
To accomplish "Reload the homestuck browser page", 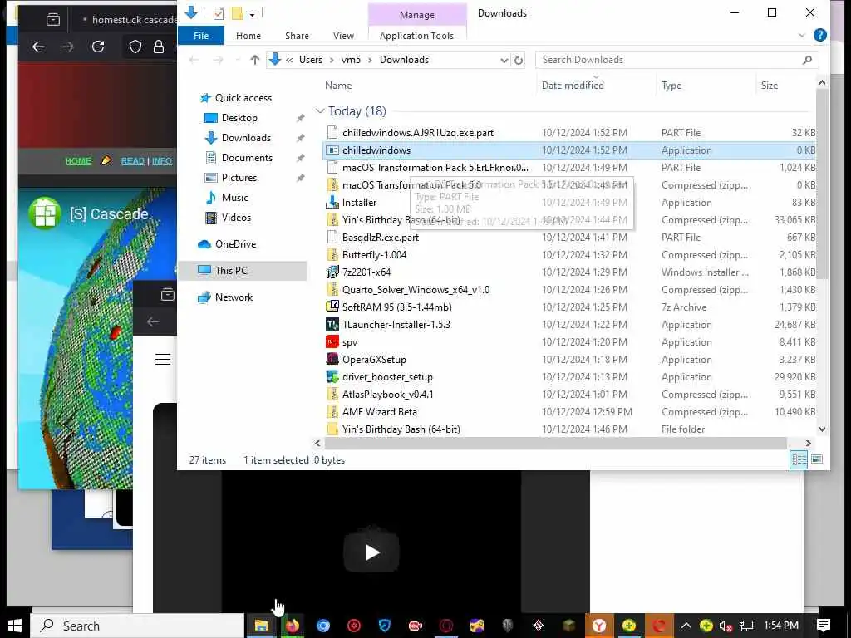I will coord(98,47).
